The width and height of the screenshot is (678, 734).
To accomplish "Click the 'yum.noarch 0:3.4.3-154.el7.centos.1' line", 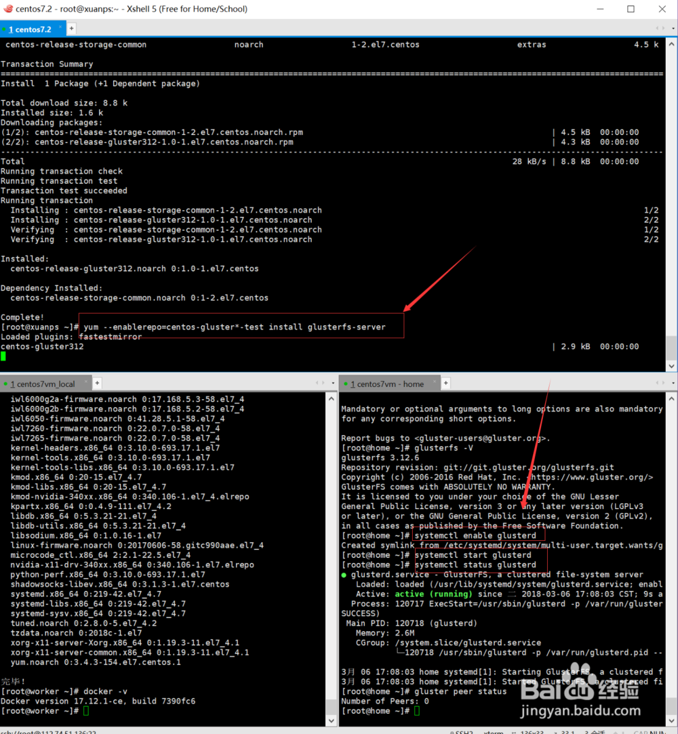I will point(96,662).
